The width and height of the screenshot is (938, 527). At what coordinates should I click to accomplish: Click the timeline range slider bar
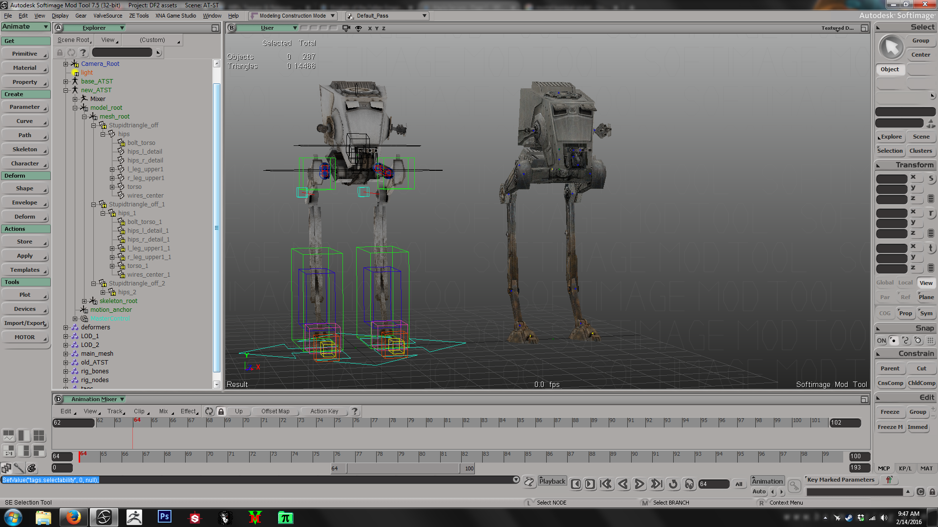pos(403,468)
